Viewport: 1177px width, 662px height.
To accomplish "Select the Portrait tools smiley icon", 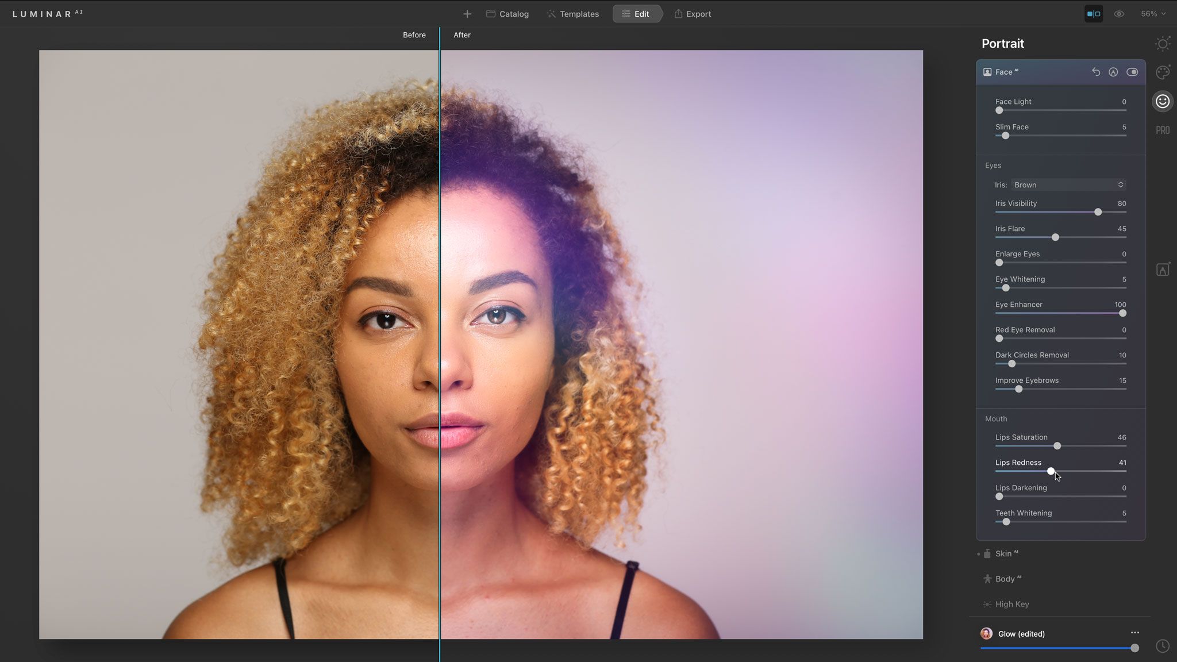I will [1163, 102].
